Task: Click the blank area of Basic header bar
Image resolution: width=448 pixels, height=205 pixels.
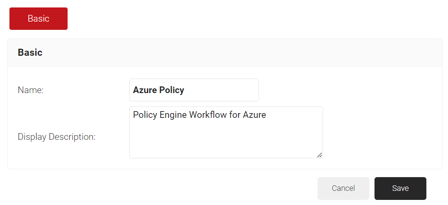Action: 236,53
